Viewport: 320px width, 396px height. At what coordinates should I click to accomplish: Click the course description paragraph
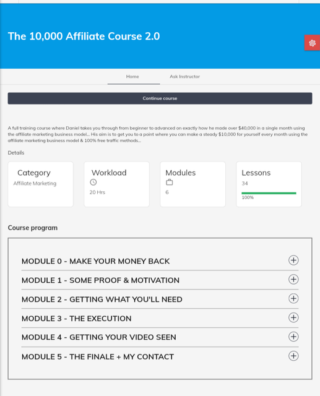click(x=158, y=134)
